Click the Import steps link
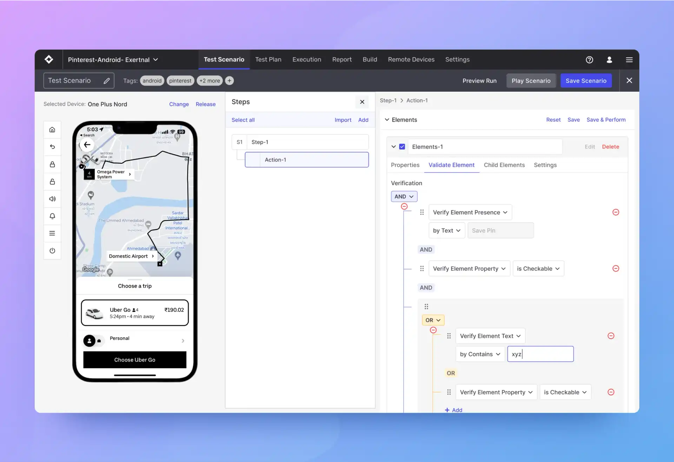This screenshot has height=462, width=674. tap(342, 119)
